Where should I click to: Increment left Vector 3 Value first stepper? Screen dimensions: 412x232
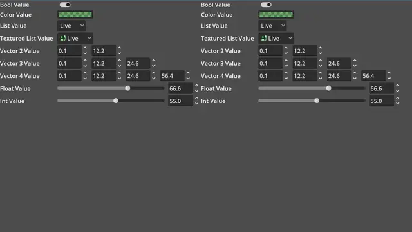tap(85, 61)
